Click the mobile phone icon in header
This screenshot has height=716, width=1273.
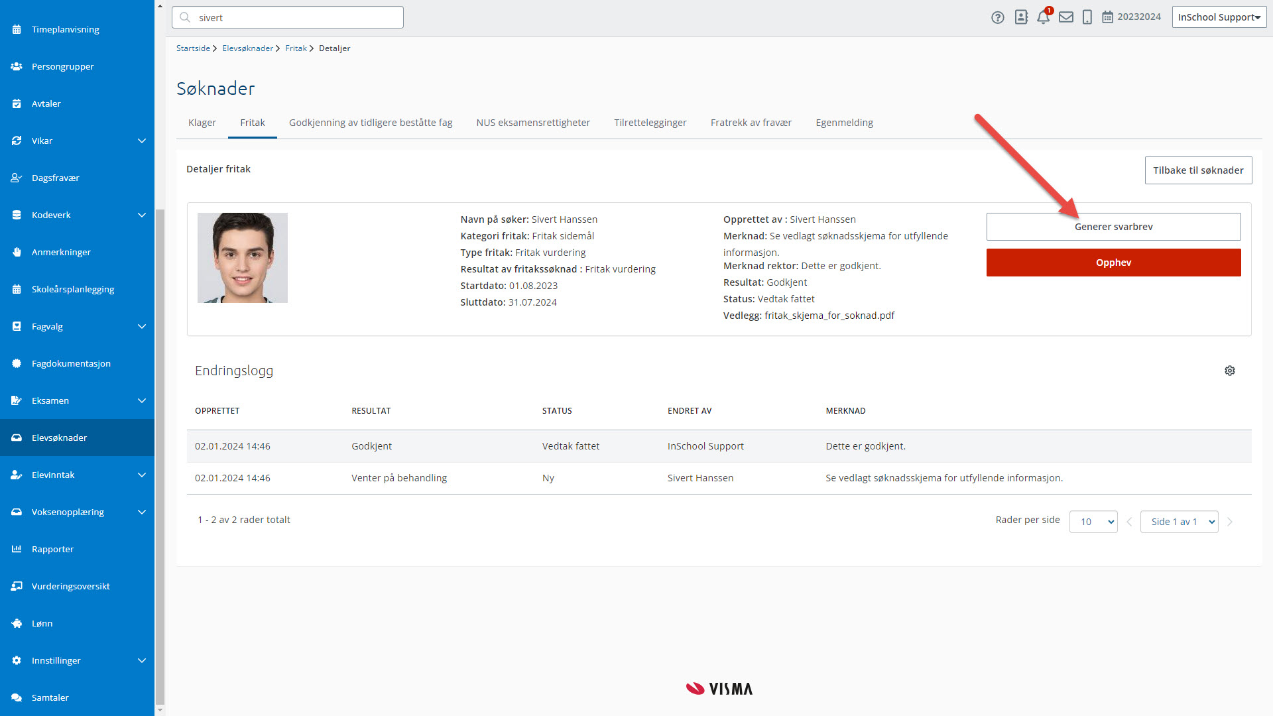point(1087,17)
